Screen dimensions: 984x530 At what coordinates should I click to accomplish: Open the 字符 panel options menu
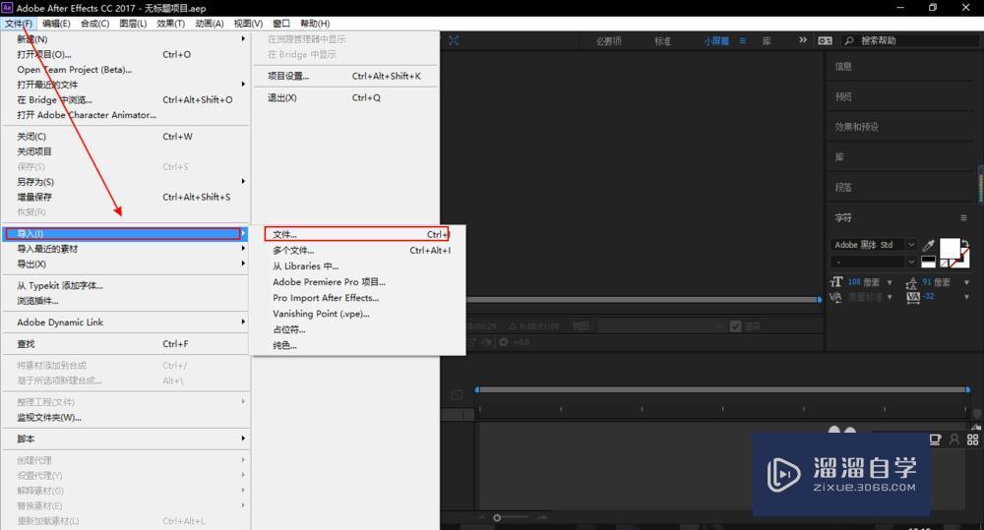(x=964, y=217)
